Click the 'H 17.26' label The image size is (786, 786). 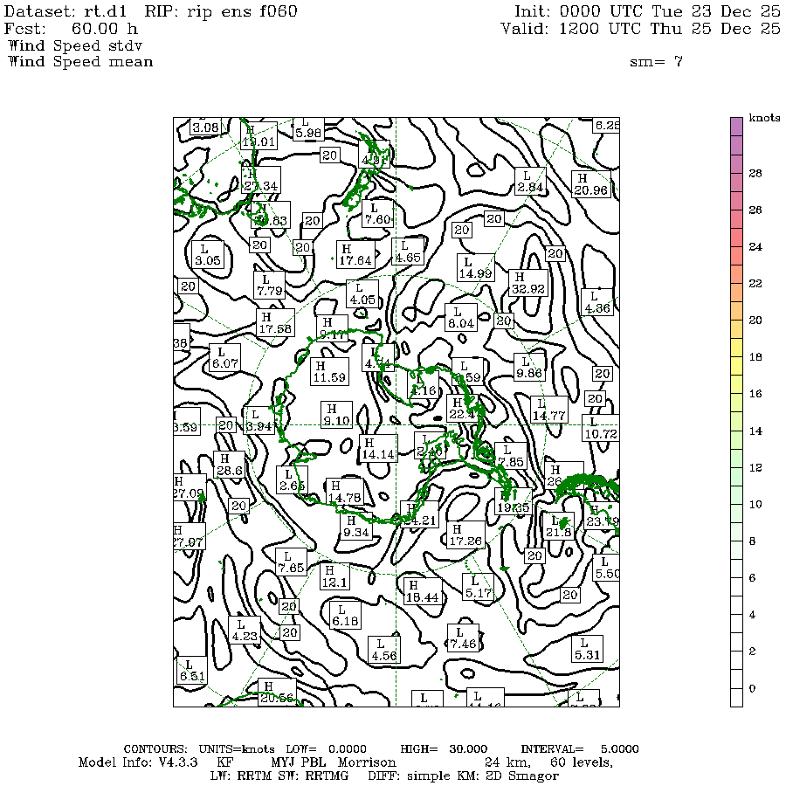click(x=465, y=534)
